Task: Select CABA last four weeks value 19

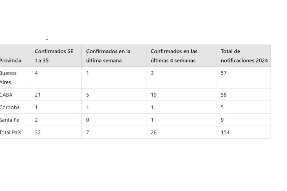Action: (153, 95)
